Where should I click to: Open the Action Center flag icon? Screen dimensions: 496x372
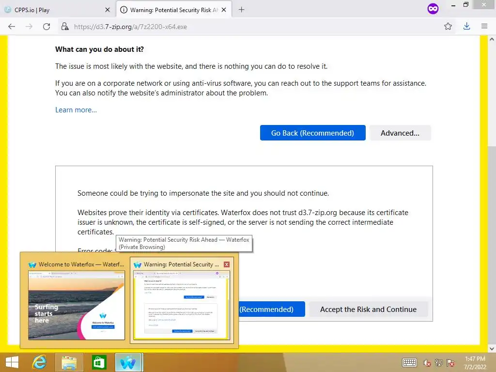[x=450, y=363]
